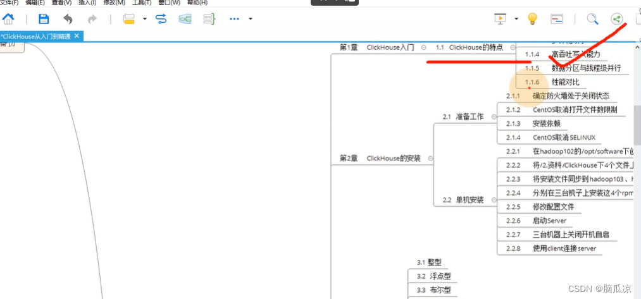Open the 工具(T) menu

pos(142,3)
